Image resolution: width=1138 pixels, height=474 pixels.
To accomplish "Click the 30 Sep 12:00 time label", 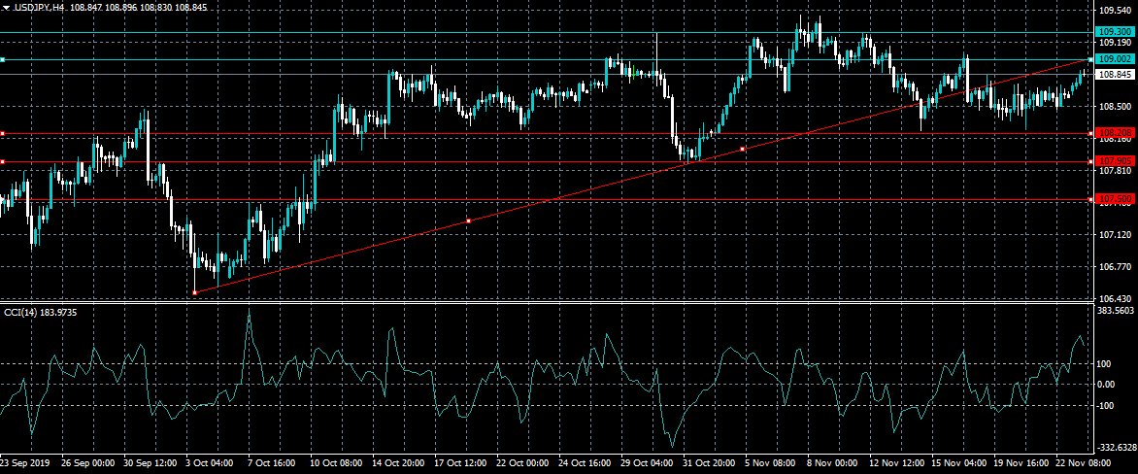I will point(151,462).
